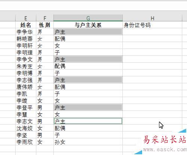Select the highlighted column G header

pyautogui.click(x=88, y=18)
